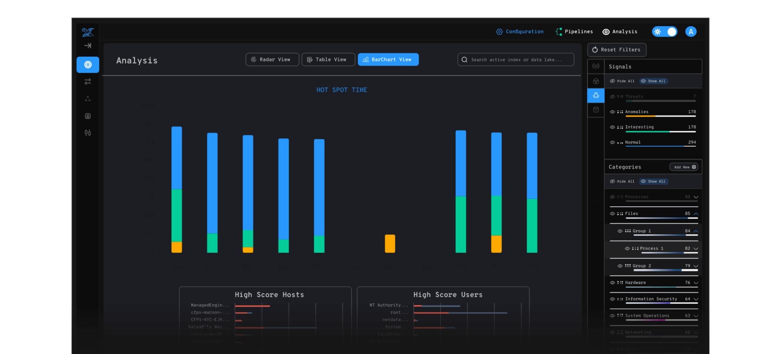This screenshot has width=781, height=354.
Task: Open Pipelines in top navigation
Action: point(574,32)
